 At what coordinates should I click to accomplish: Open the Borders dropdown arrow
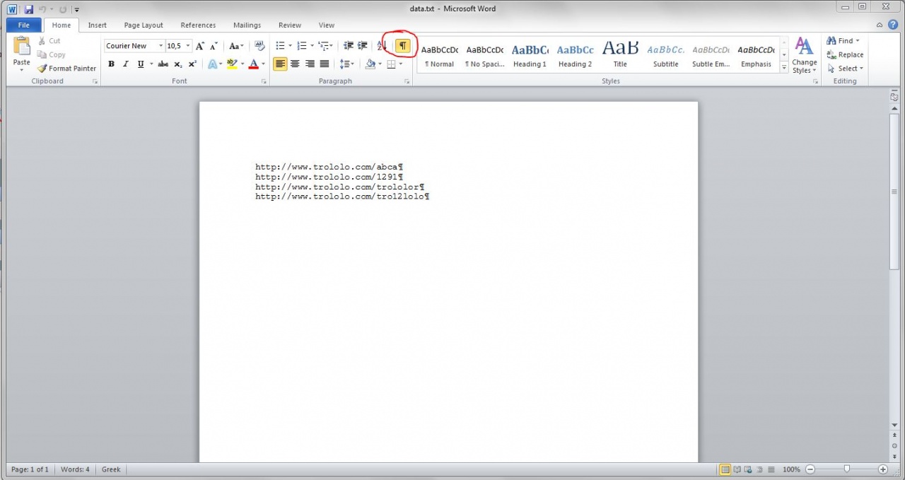click(401, 64)
